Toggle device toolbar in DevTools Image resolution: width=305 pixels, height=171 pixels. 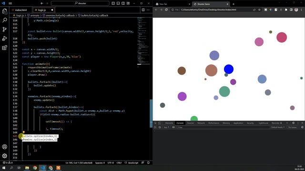click(160, 123)
